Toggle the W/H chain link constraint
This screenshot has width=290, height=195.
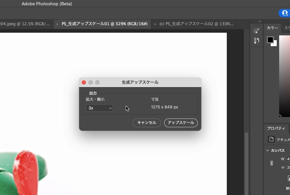[271, 163]
